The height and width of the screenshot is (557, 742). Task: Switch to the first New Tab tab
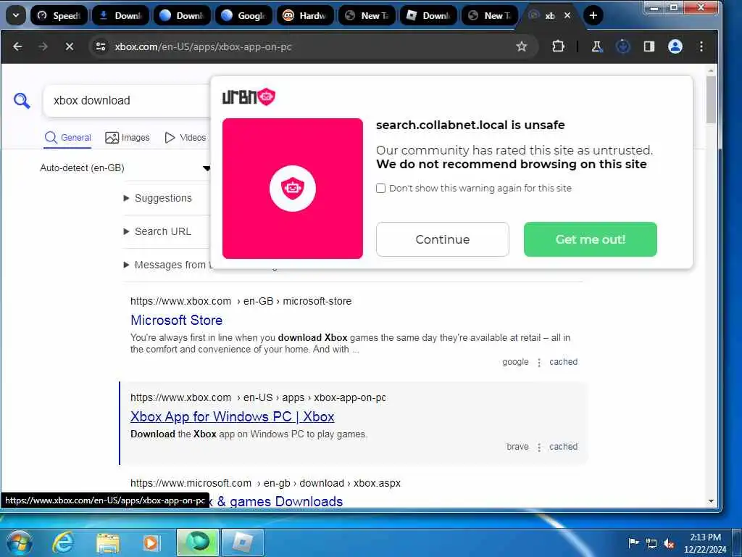tap(367, 16)
